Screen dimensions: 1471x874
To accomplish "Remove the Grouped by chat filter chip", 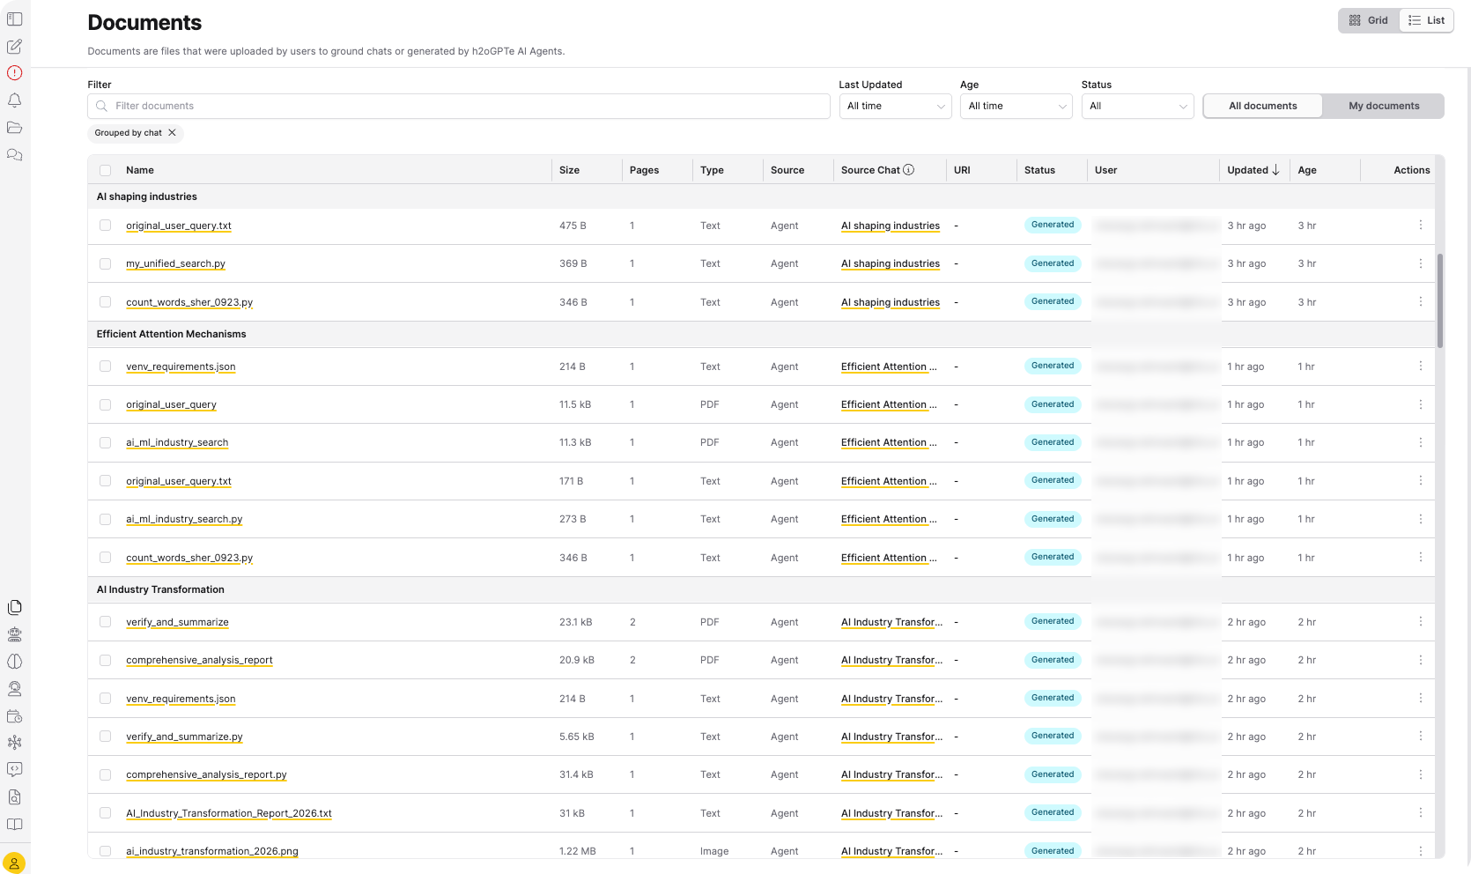I will point(173,133).
